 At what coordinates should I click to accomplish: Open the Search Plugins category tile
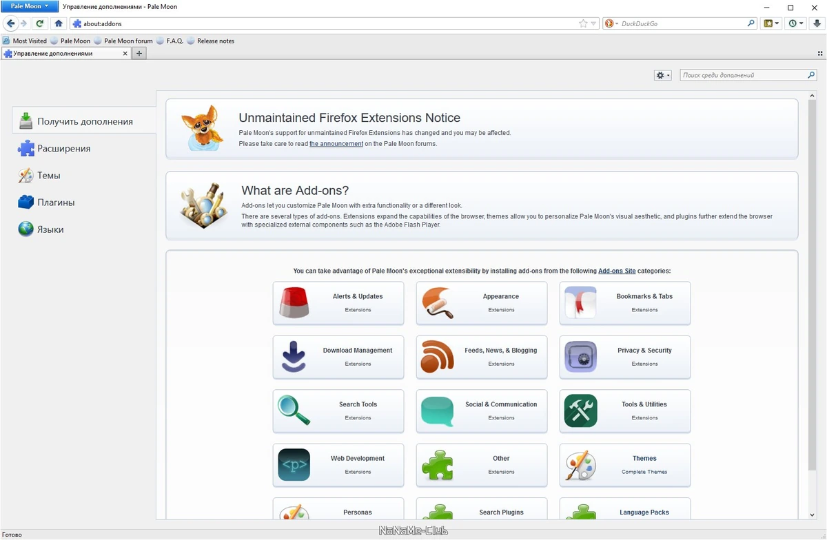coord(482,509)
